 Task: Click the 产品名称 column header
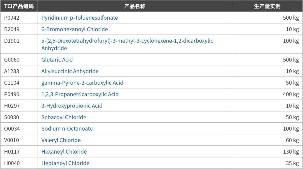tap(135, 6)
